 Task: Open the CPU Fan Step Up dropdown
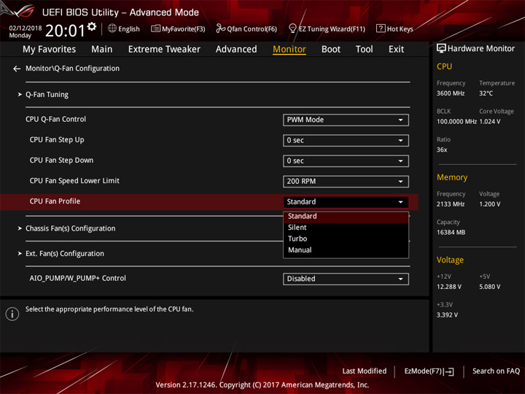point(346,140)
